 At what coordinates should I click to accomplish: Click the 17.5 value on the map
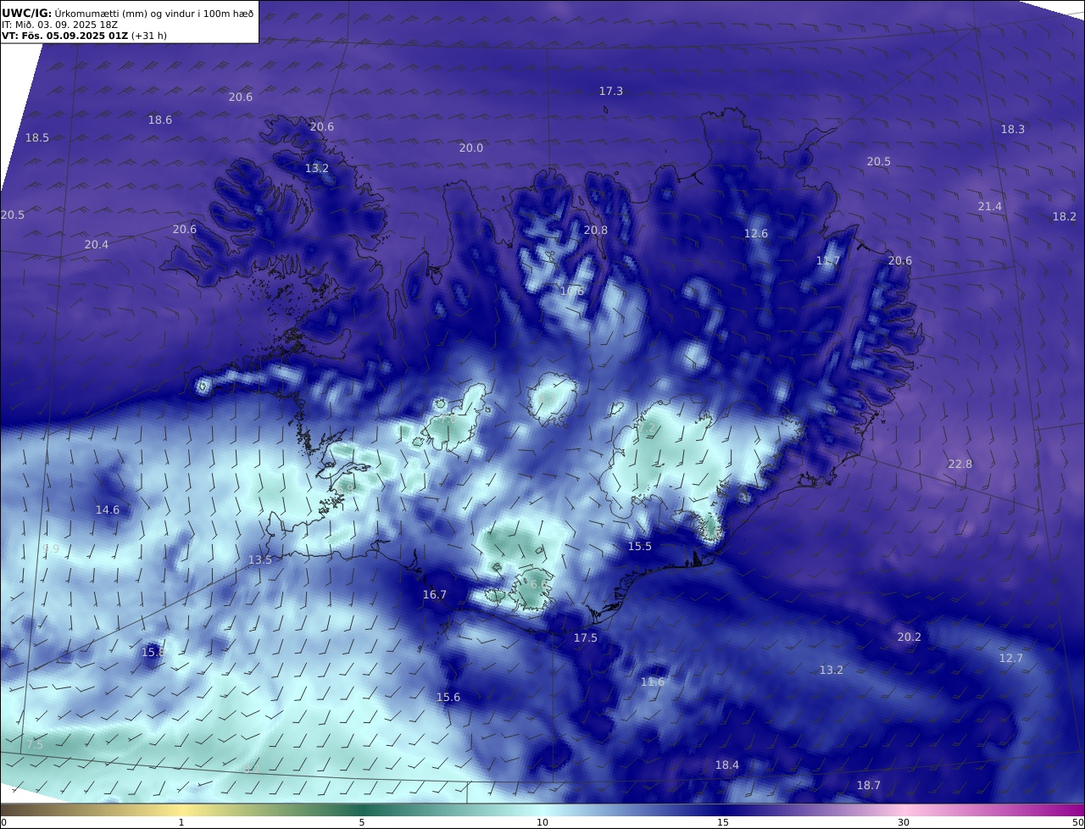(x=586, y=637)
